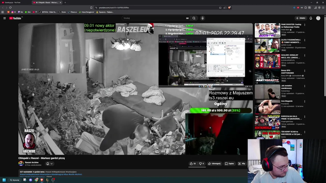Screen dimensions: 326x183
Task: Open options menu for Inna Megamix video
Action: [305, 101]
